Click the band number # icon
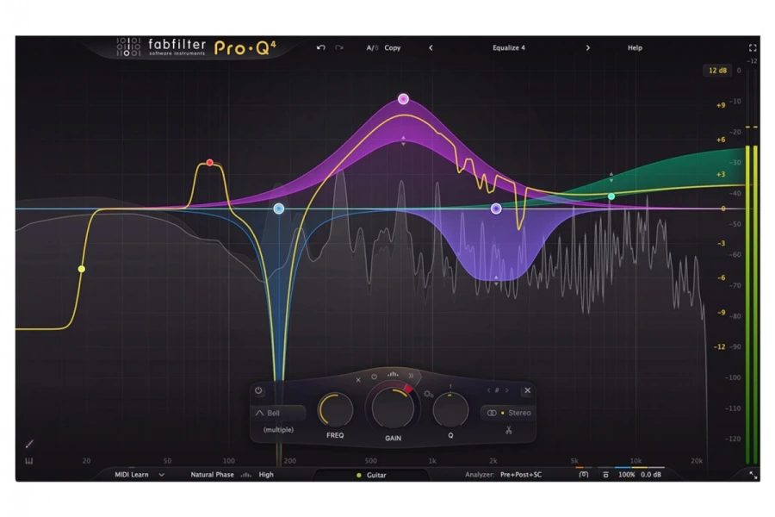 (x=497, y=390)
